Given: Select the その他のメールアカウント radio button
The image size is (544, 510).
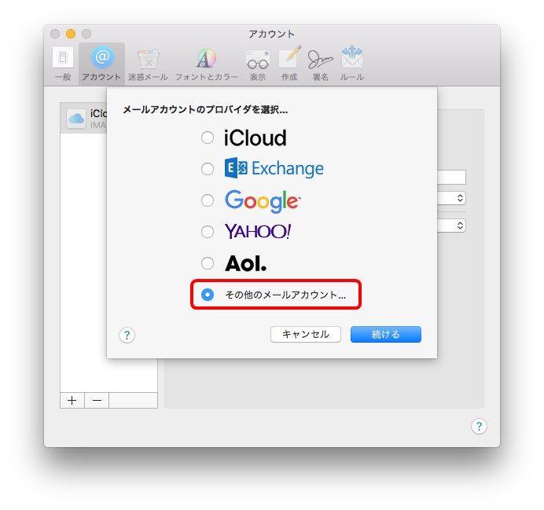Looking at the screenshot, I should (x=208, y=295).
